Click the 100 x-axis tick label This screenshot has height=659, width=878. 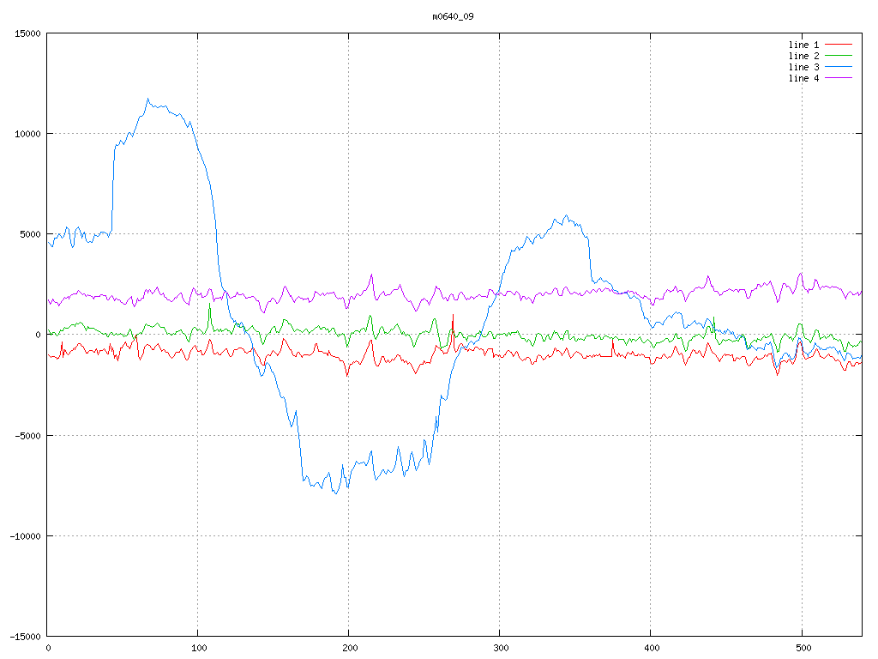[x=198, y=648]
